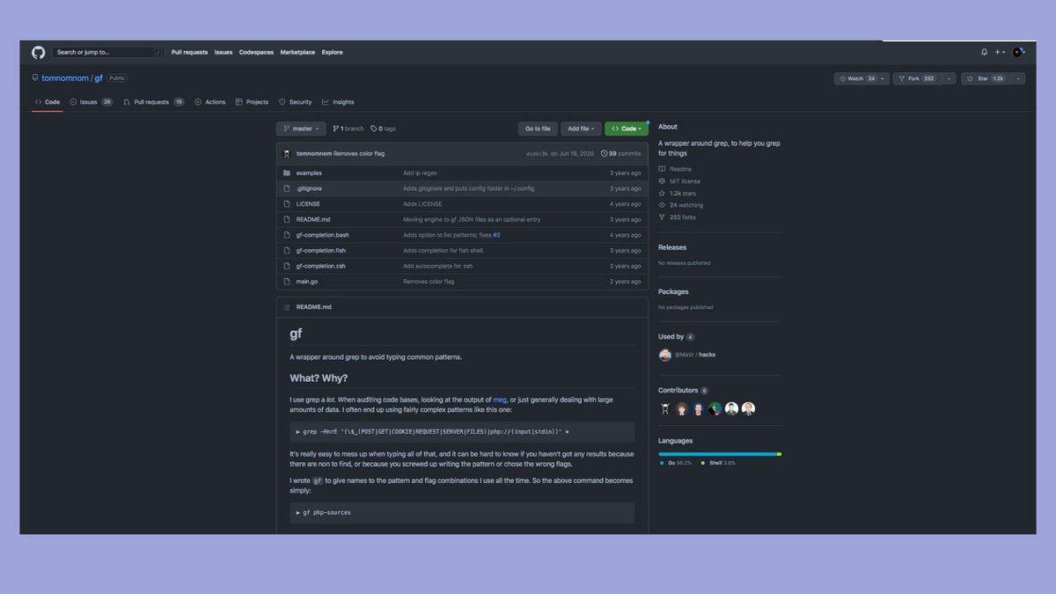The width and height of the screenshot is (1056, 594).
Task: Open the Add file dropdown
Action: (581, 128)
